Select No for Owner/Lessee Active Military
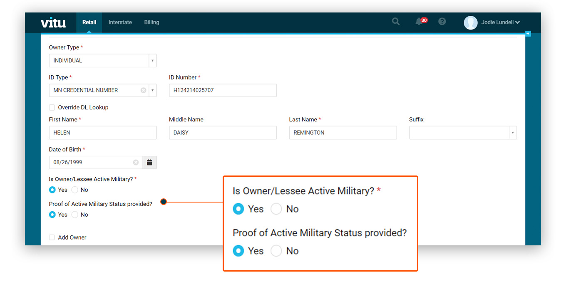The width and height of the screenshot is (566, 304). [75, 190]
